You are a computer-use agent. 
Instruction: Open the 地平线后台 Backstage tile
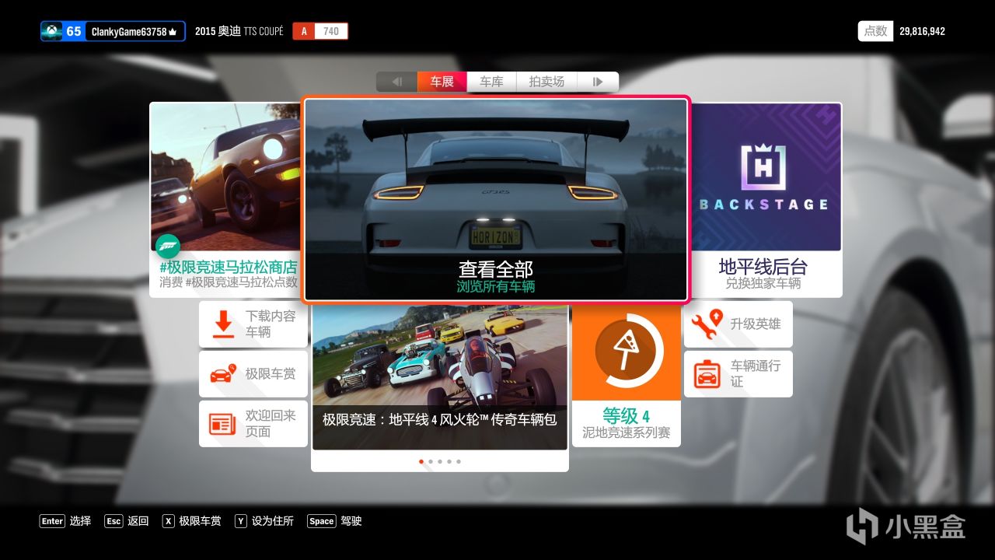pos(766,199)
